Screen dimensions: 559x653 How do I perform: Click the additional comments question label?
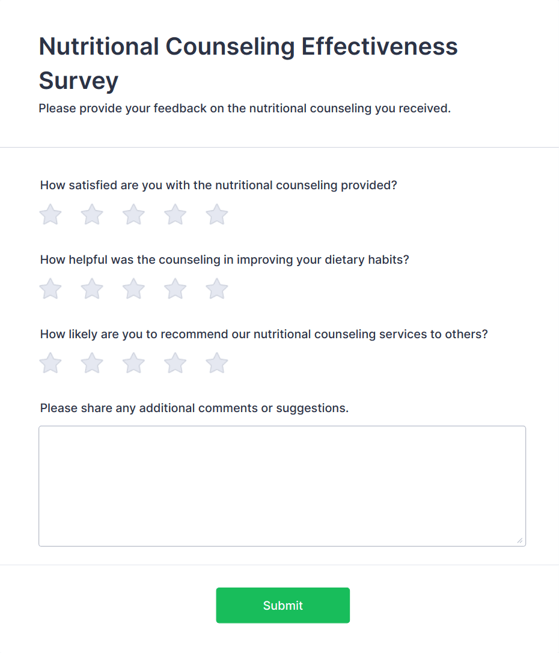pos(194,409)
